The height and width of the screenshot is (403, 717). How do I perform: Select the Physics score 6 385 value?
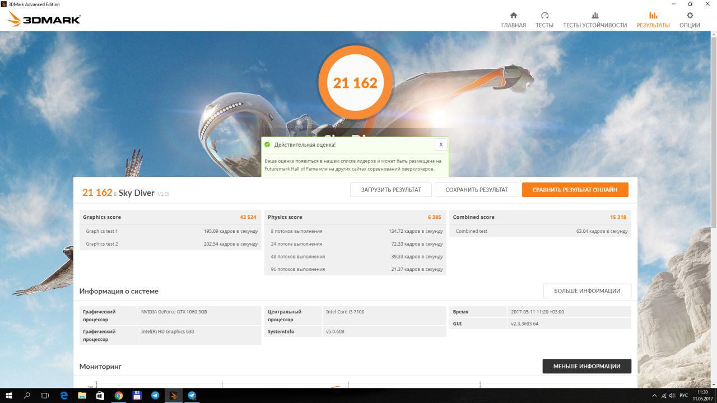click(434, 217)
